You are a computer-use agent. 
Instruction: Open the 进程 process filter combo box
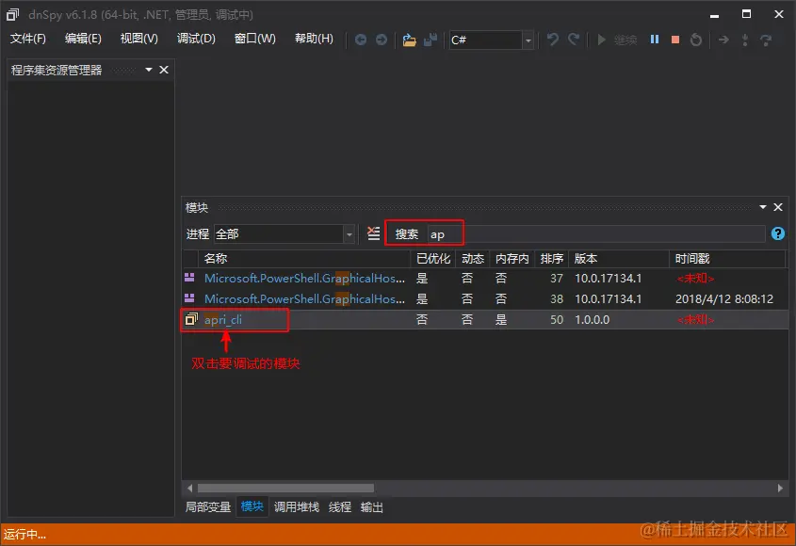coord(284,233)
